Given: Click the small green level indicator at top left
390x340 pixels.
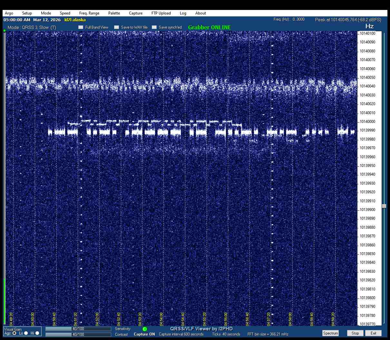Looking at the screenshot, I should point(5,31).
